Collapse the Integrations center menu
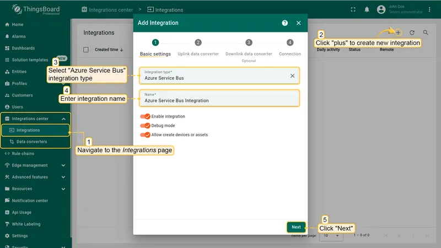 pos(63,118)
